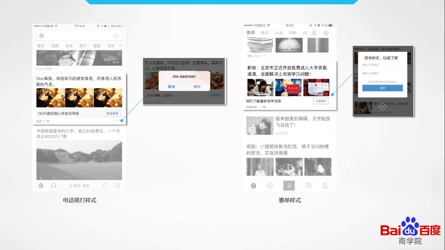Click the 电话咨询 button on the Dior ad
The width and height of the screenshot is (445, 250).
pos(112,114)
